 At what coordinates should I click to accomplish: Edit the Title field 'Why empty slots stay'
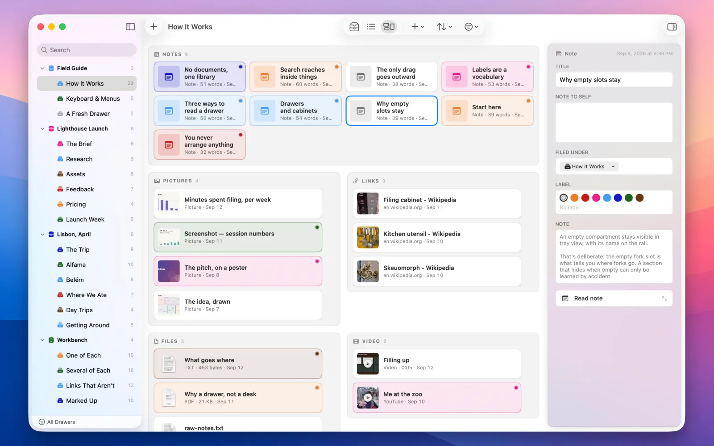[614, 80]
